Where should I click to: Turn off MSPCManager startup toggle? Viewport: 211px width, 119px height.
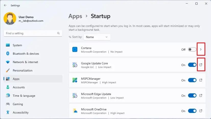coord(192,80)
